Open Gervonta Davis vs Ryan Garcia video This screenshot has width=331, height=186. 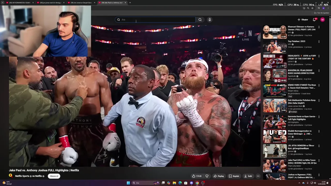(302, 118)
